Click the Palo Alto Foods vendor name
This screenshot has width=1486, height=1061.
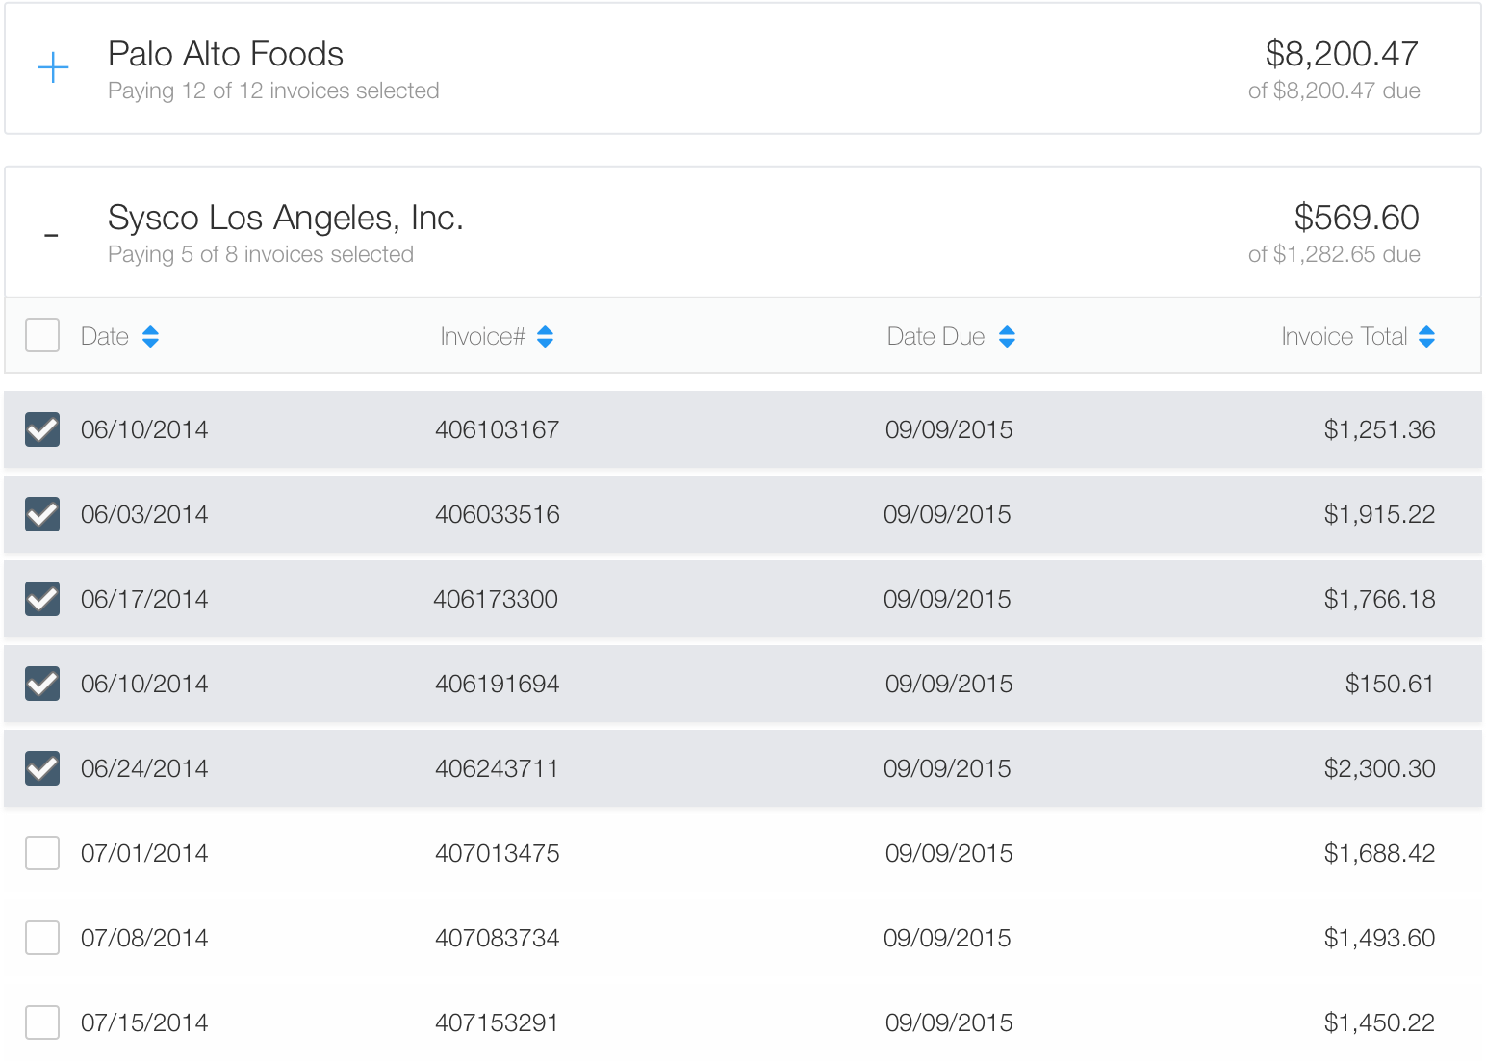click(x=225, y=54)
